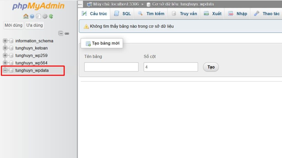Show Mới dùng recent tables
282x158 pixels.
pyautogui.click(x=13, y=25)
